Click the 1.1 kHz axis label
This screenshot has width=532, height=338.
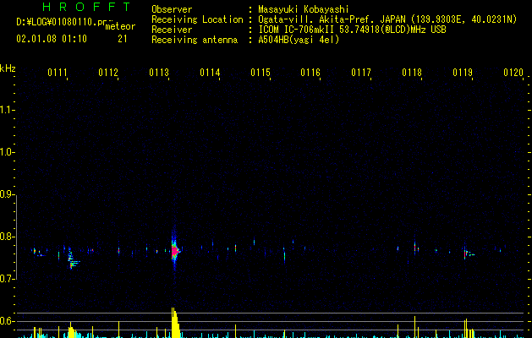pos(8,110)
